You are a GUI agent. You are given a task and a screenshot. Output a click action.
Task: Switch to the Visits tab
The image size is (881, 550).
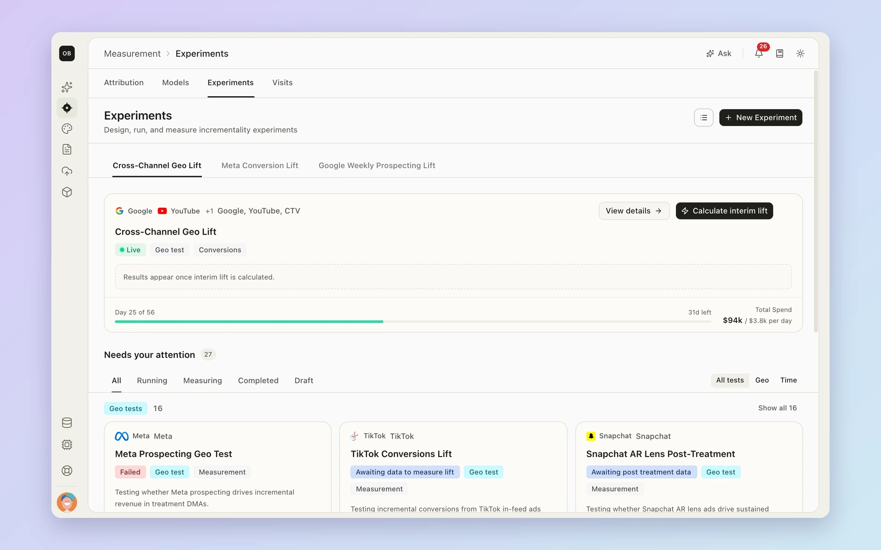[282, 82]
